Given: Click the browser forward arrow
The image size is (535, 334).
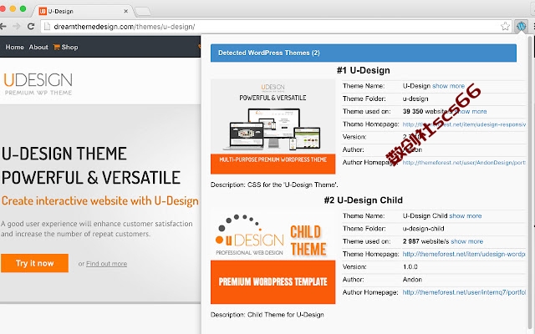Looking at the screenshot, I should (x=17, y=26).
